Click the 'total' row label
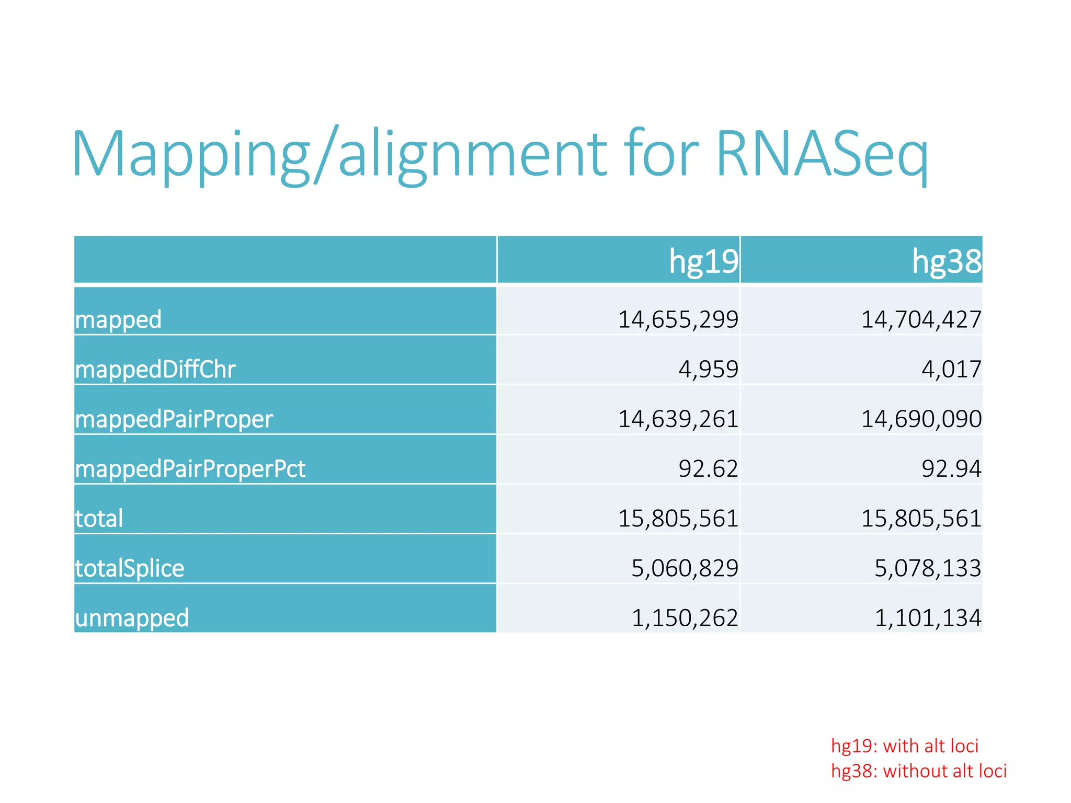1071x803 pixels. (x=99, y=518)
